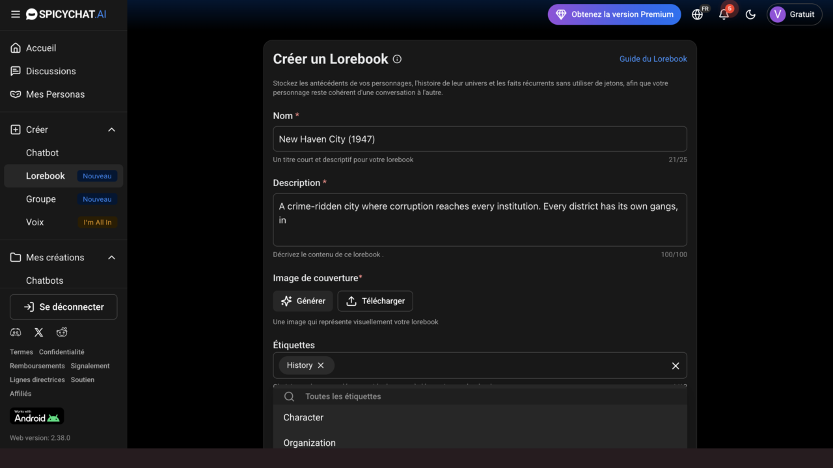This screenshot has height=468, width=833.
Task: Open Chatbots under Mes créations
Action: [x=45, y=281]
